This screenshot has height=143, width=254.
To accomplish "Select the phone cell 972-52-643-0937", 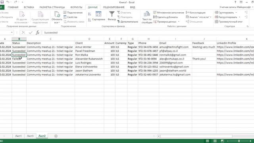I will pyautogui.click(x=148, y=74).
